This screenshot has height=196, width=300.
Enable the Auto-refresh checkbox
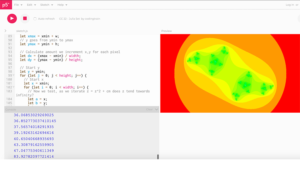tap(35, 19)
